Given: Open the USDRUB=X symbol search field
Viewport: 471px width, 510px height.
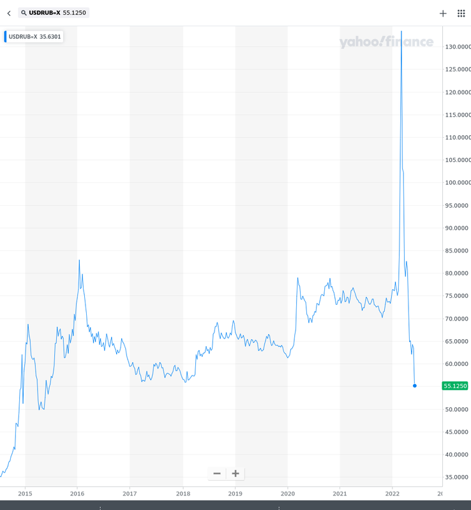Looking at the screenshot, I should (54, 13).
